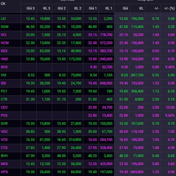Click IJC KL 2 volume 34,000
The width and height of the screenshot is (176, 176).
[76, 19]
